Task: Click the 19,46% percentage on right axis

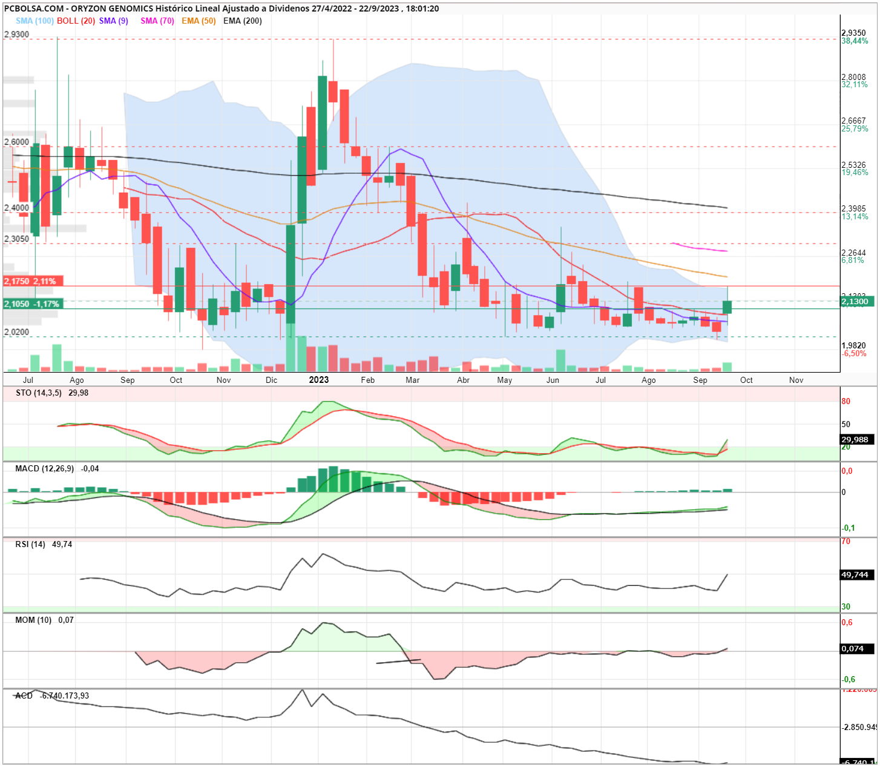Action: click(855, 172)
